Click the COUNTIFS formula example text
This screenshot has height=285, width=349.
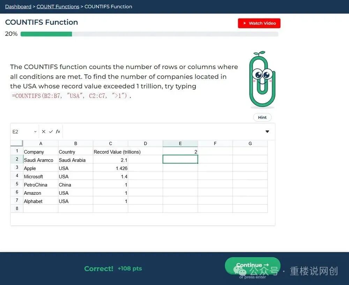point(69,96)
